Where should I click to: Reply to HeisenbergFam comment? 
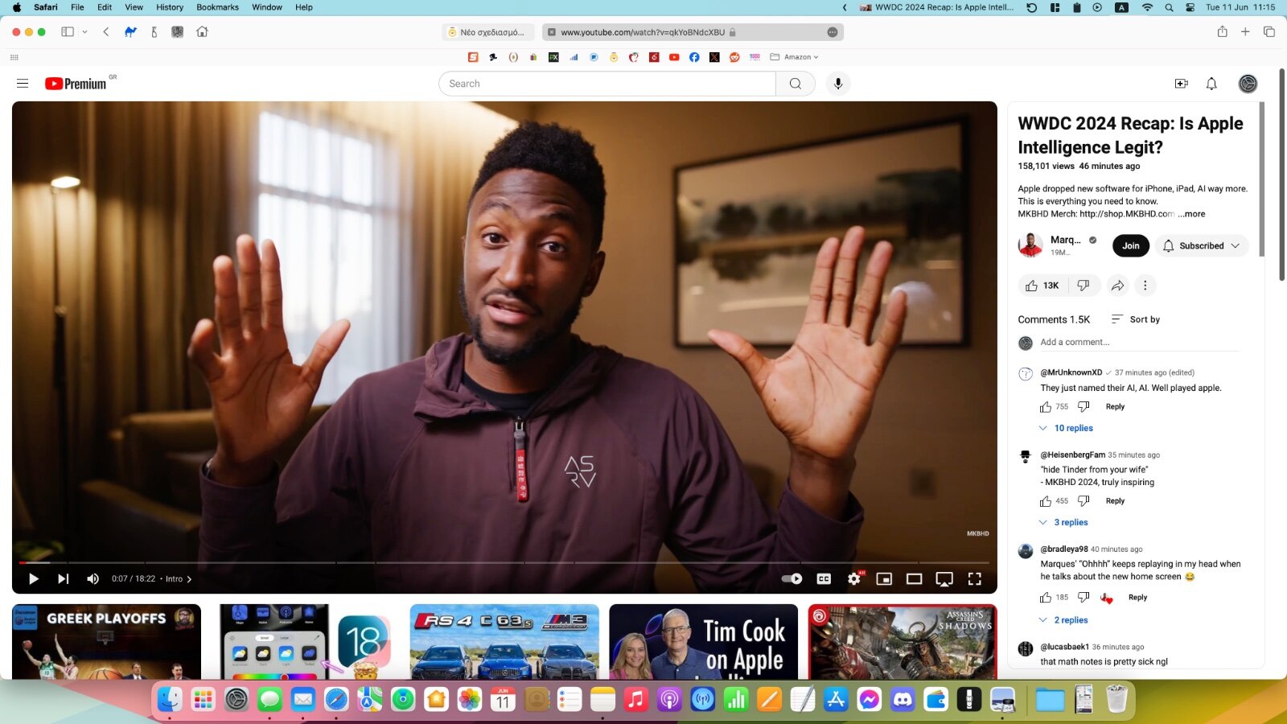pyautogui.click(x=1115, y=501)
